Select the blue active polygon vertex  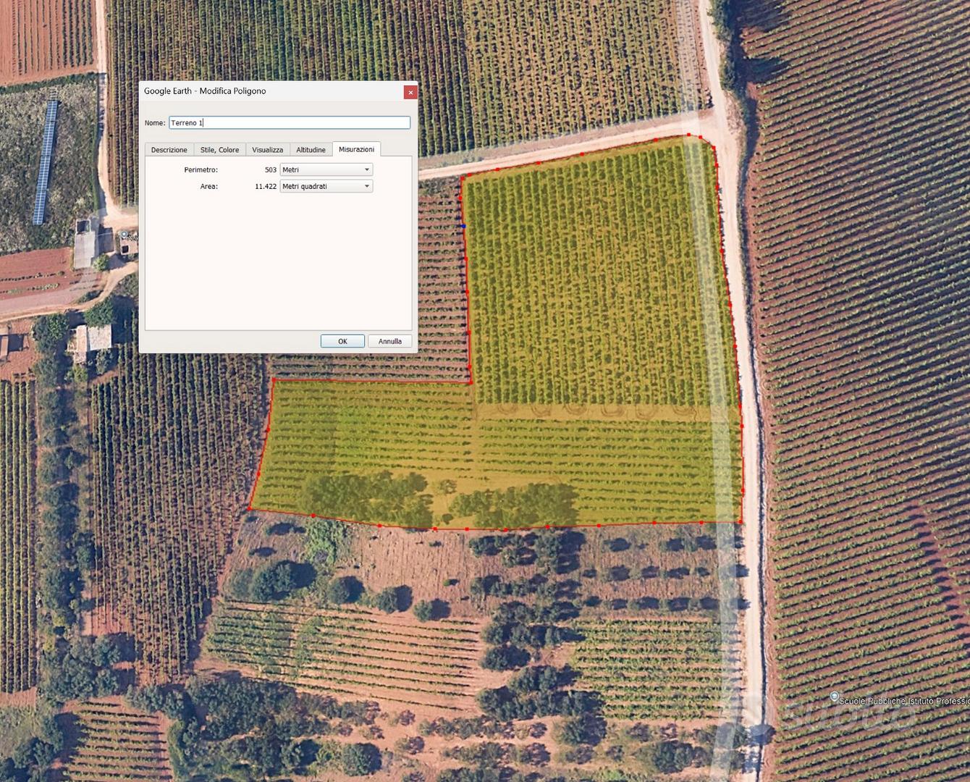(x=464, y=227)
